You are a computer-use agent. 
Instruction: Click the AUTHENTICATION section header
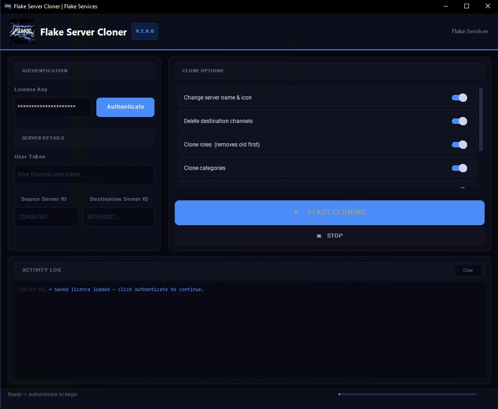[84, 71]
